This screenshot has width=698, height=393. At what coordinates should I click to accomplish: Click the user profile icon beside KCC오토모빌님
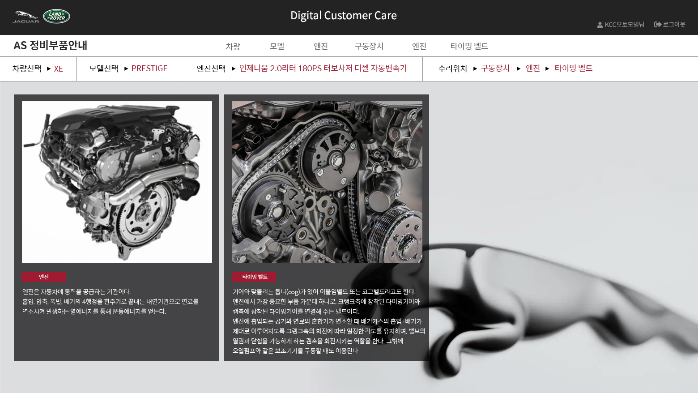pyautogui.click(x=600, y=25)
